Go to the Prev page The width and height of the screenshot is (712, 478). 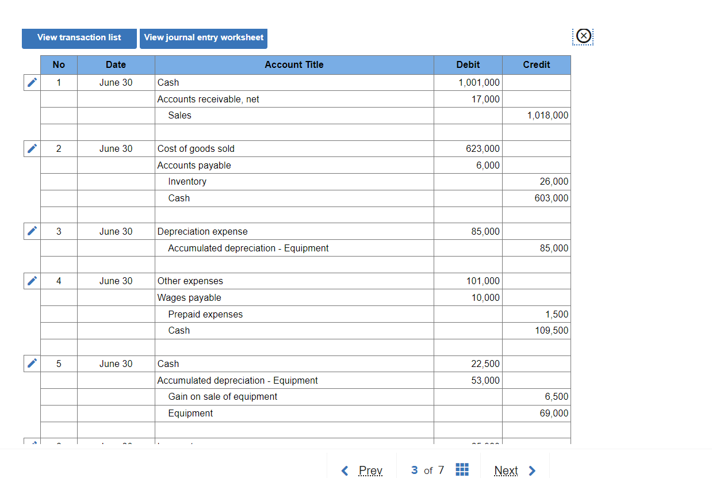pos(370,471)
